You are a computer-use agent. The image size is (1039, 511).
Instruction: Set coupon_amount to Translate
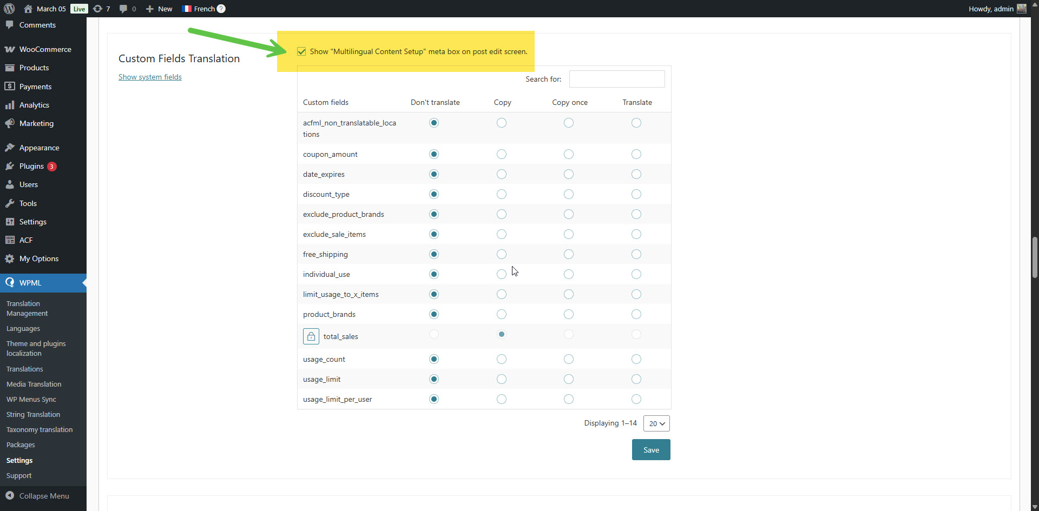pos(636,154)
